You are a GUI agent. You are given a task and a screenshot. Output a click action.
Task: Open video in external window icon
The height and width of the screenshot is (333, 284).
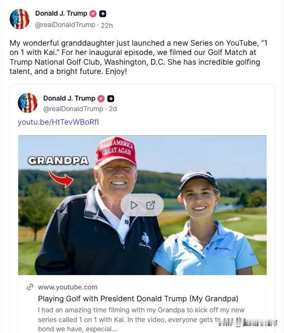coord(150,205)
